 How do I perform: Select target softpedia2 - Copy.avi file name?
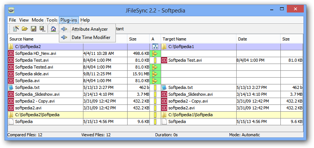tap(188, 101)
